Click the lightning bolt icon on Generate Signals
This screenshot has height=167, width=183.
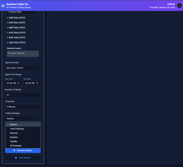[14, 150]
